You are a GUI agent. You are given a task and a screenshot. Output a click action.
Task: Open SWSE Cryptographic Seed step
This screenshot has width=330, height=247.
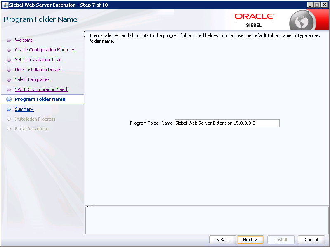[41, 89]
